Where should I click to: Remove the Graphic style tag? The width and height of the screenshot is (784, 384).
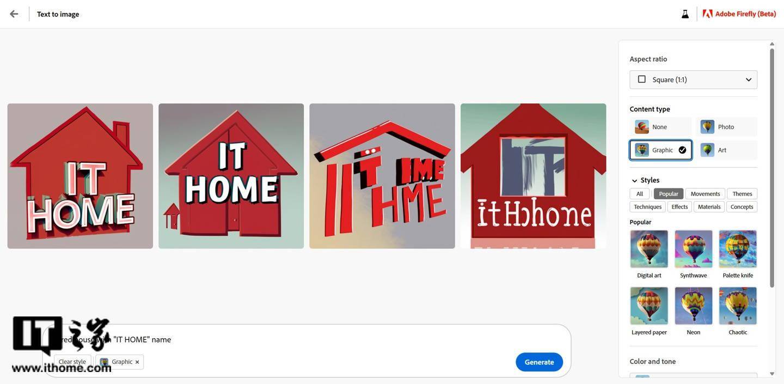(137, 362)
